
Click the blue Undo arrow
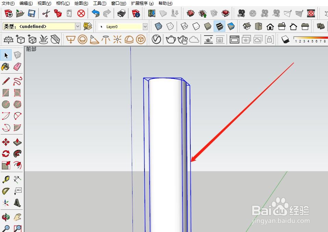pyautogui.click(x=96, y=13)
